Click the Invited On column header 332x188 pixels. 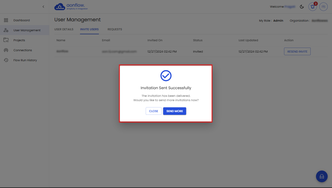[155, 40]
